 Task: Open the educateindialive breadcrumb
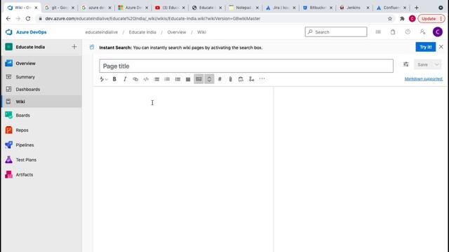pyautogui.click(x=101, y=32)
